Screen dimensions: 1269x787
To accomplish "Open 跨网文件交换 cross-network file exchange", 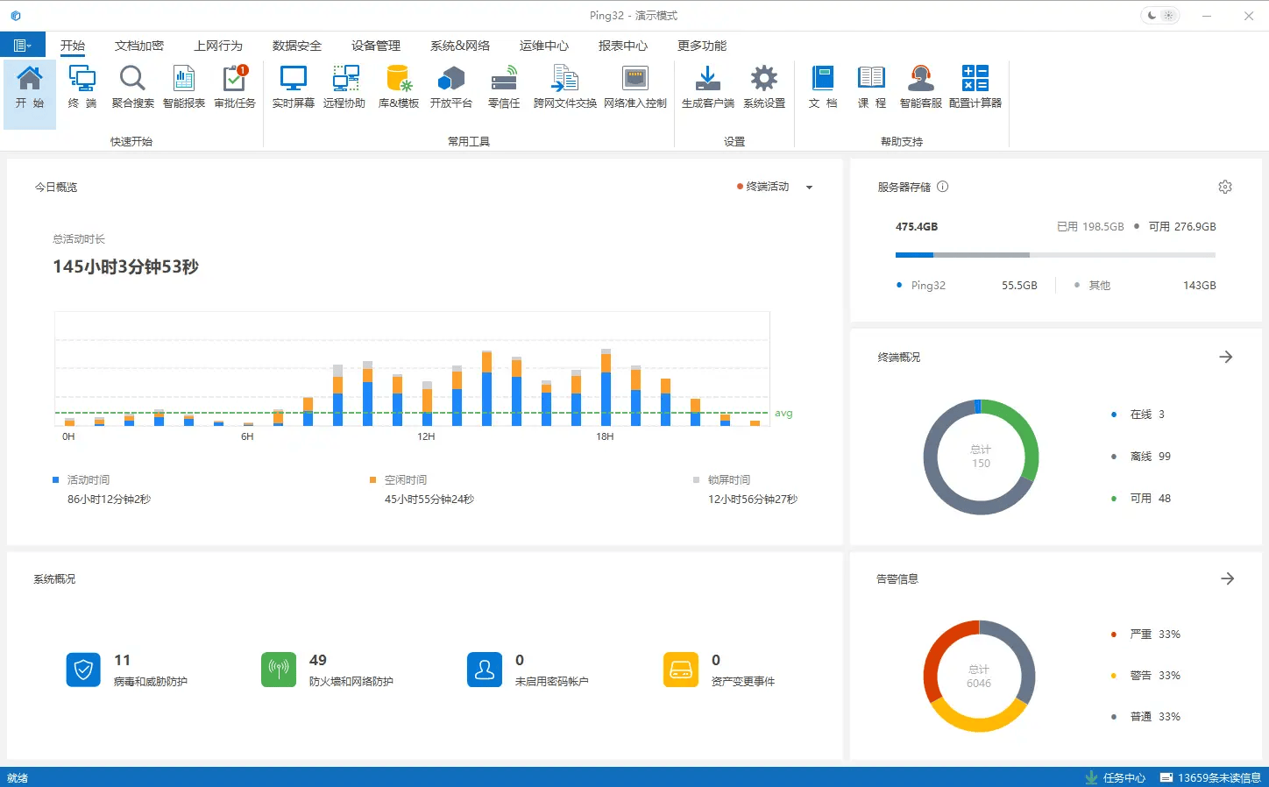I will click(x=564, y=87).
